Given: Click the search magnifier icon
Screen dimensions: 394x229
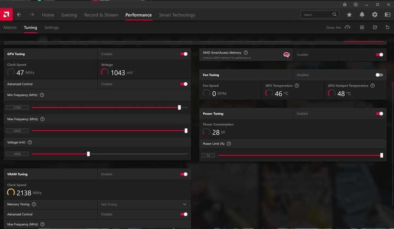Looking at the screenshot, I should (335, 15).
